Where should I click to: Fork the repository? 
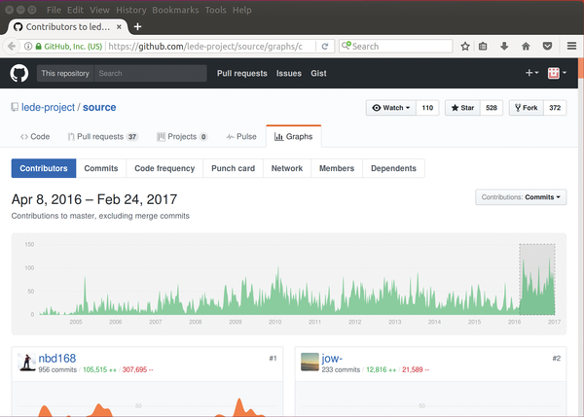pyautogui.click(x=526, y=108)
